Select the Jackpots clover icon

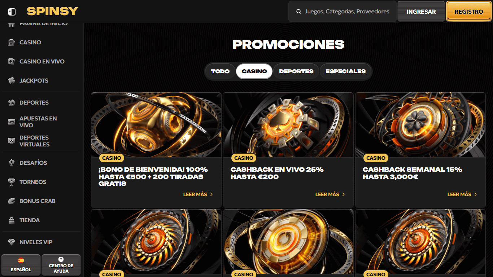click(12, 81)
